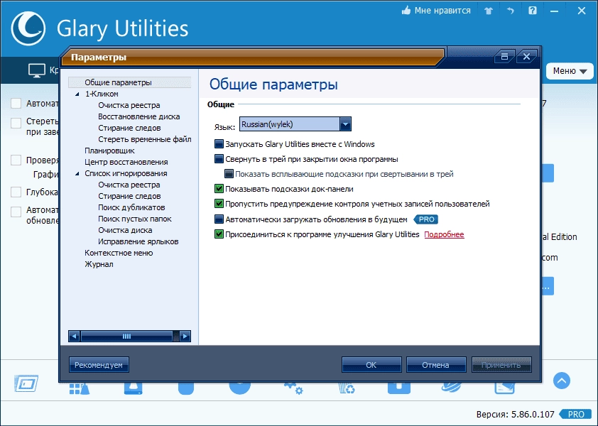Confirm with the OK button

371,365
